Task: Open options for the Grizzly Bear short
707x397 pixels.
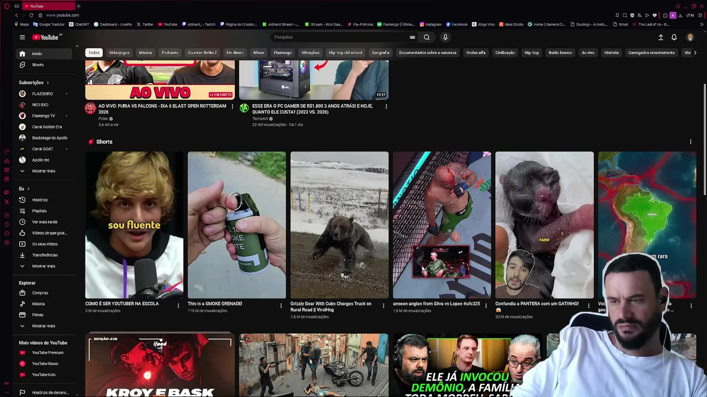Action: (x=383, y=305)
